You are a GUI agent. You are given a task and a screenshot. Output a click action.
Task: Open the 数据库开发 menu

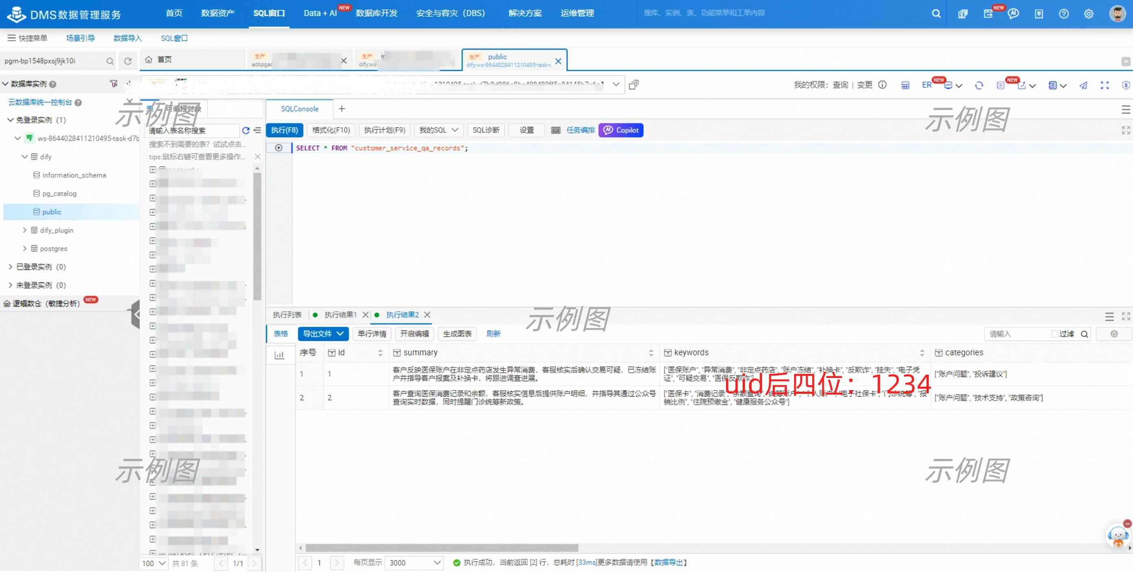[x=376, y=13]
